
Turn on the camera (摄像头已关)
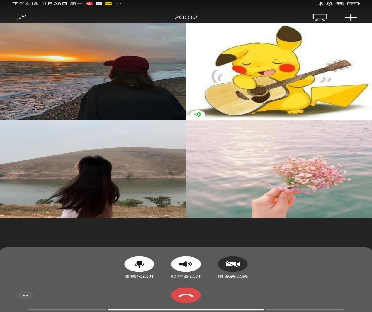coord(233,264)
